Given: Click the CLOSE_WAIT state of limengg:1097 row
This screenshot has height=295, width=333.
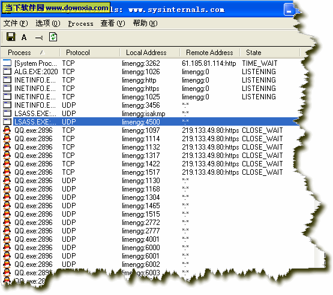Looking at the screenshot, I should coord(262,130).
